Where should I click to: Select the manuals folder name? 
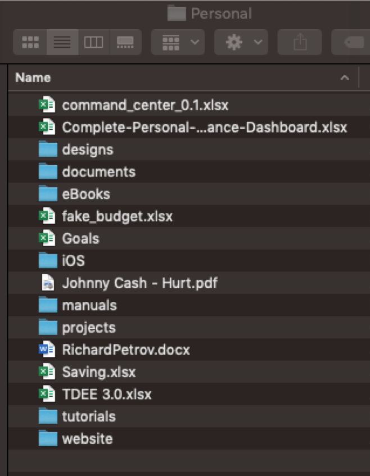click(89, 305)
